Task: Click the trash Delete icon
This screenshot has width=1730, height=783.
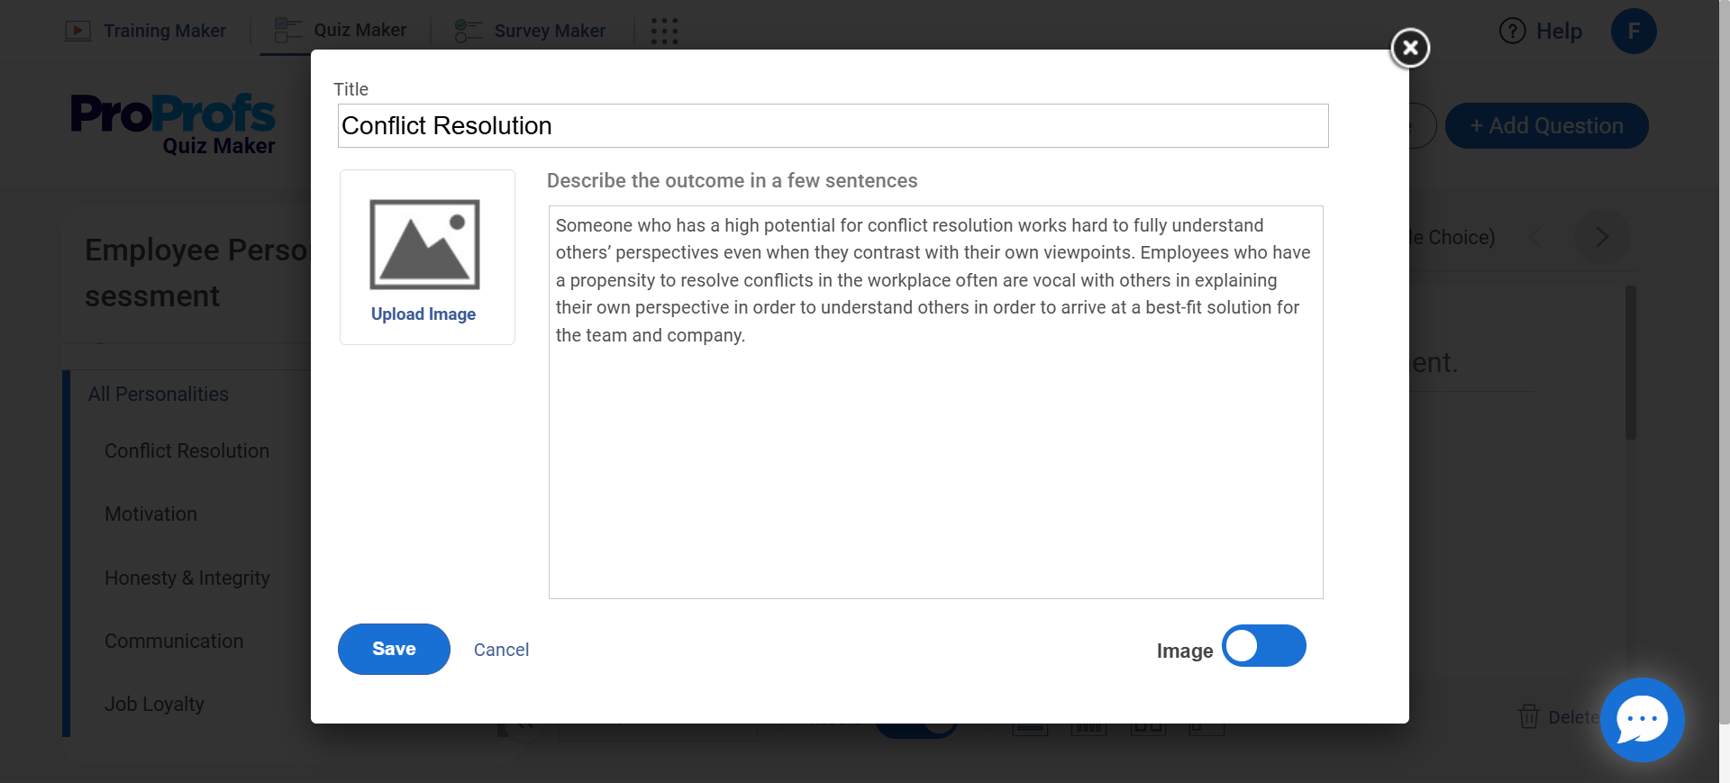Action: click(x=1528, y=716)
